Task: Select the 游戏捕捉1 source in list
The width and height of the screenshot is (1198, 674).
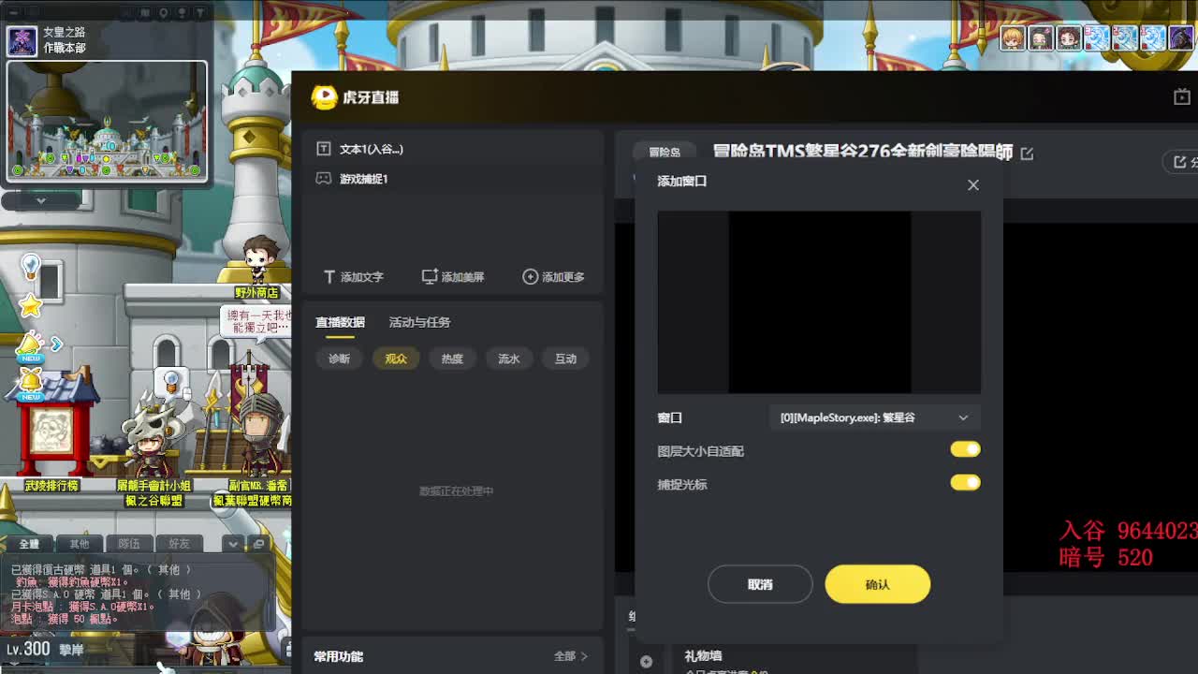Action: (363, 179)
